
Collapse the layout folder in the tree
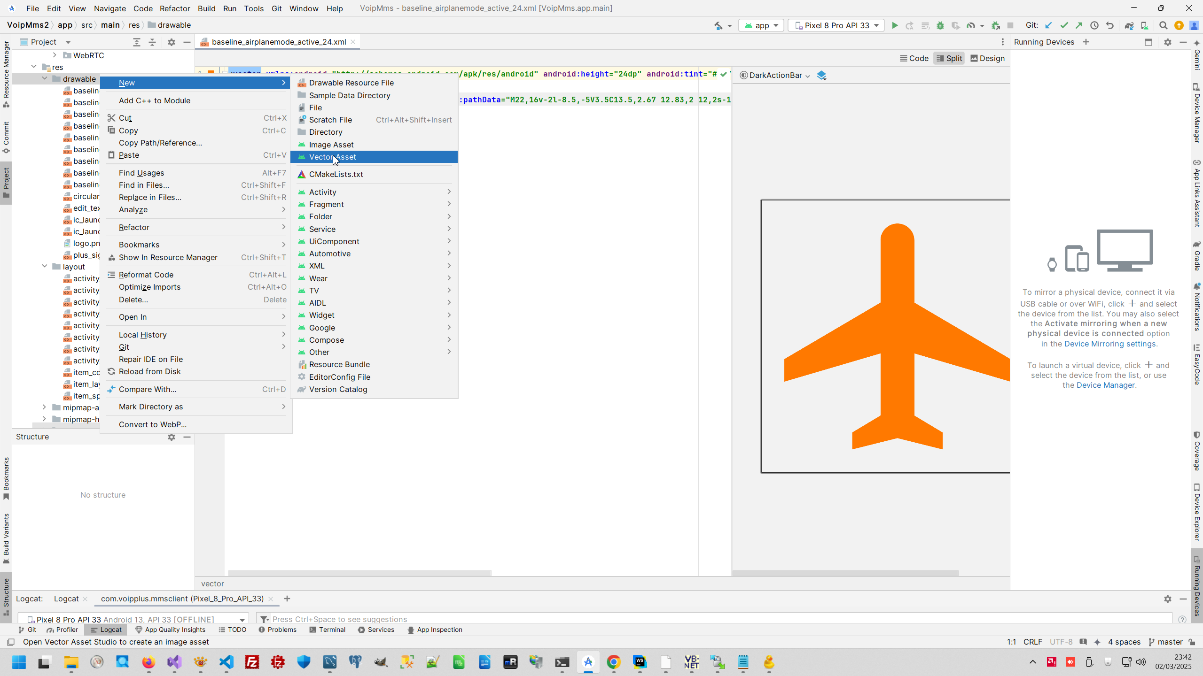click(45, 266)
